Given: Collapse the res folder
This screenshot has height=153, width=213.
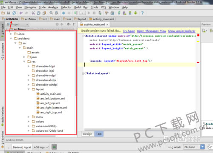Looking at the screenshot, I should pyautogui.click(x=24, y=61).
